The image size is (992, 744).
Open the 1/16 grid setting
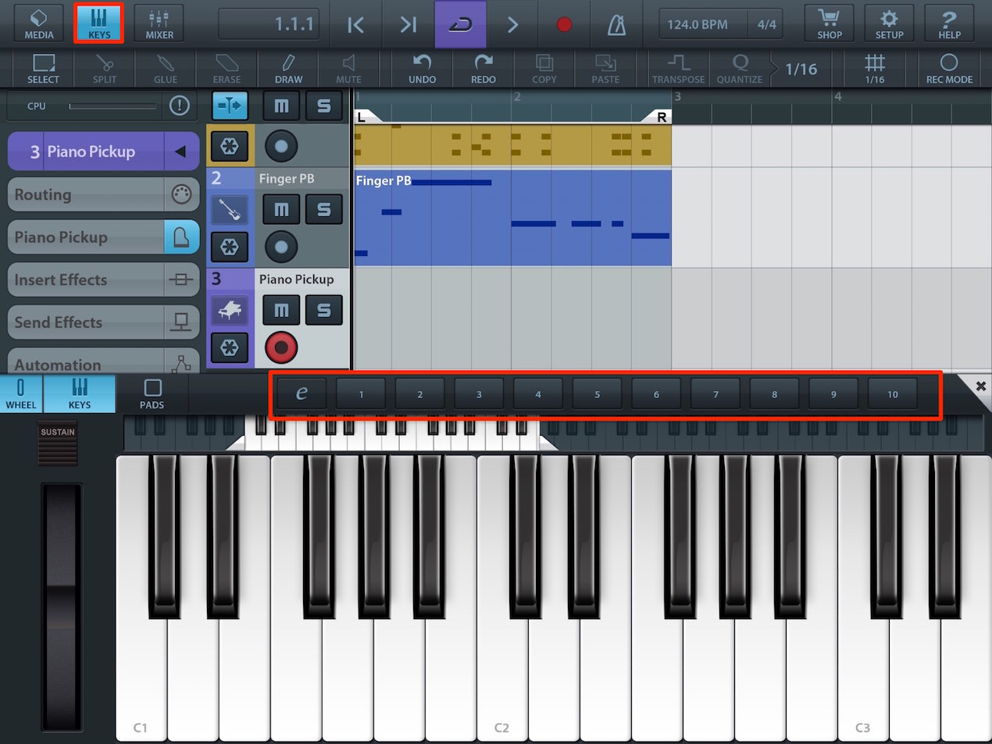pos(875,69)
